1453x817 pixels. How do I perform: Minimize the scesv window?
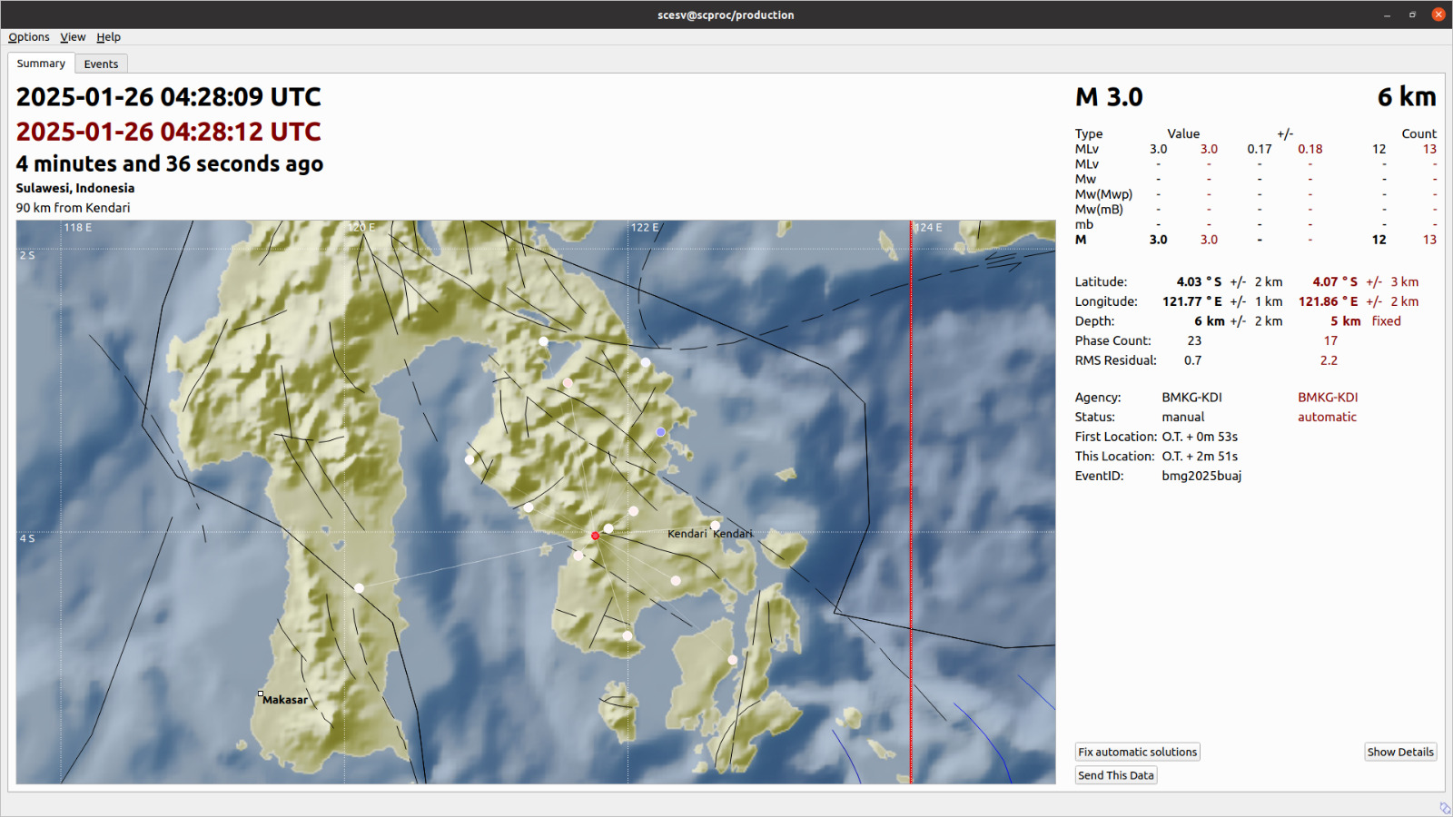pyautogui.click(x=1387, y=15)
